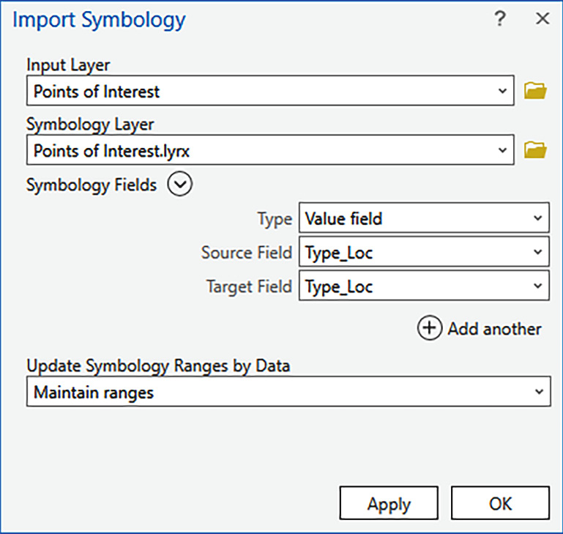Open help with the question mark icon
The height and width of the screenshot is (534, 563).
(x=500, y=18)
